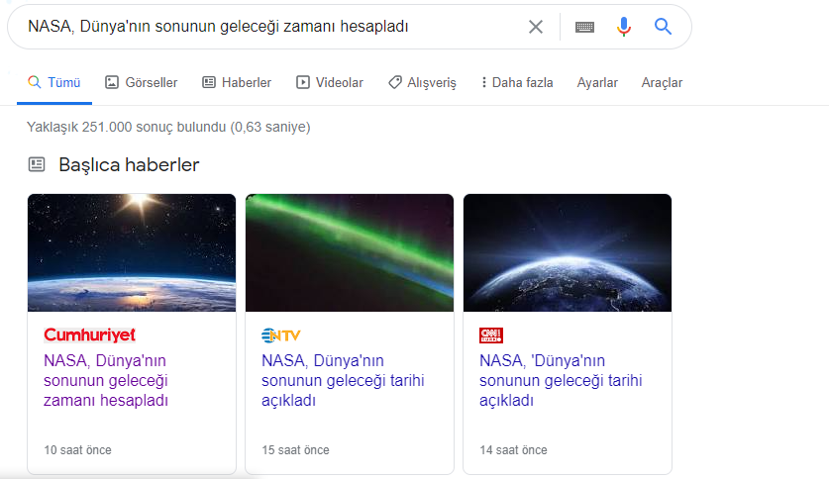Open the Araçlar tools options
This screenshot has height=479, width=829.
pos(662,83)
